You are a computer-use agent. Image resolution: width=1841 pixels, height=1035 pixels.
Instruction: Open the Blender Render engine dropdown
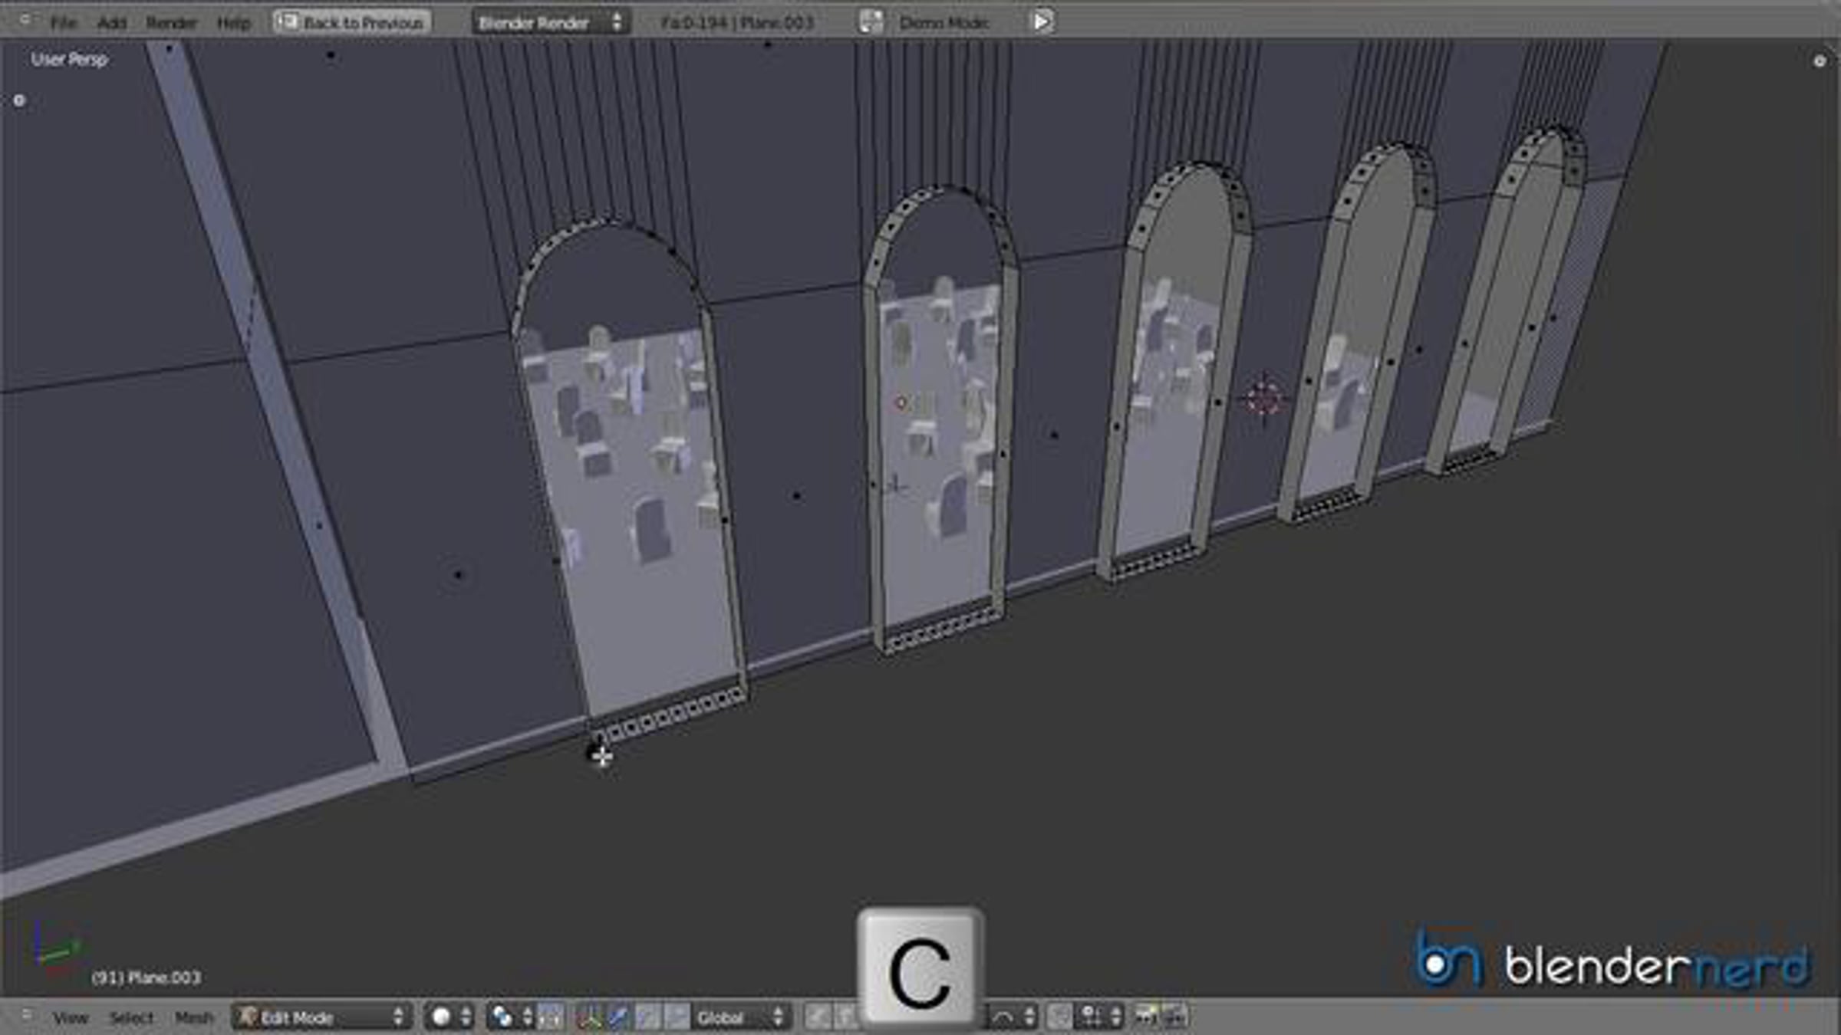pyautogui.click(x=549, y=23)
